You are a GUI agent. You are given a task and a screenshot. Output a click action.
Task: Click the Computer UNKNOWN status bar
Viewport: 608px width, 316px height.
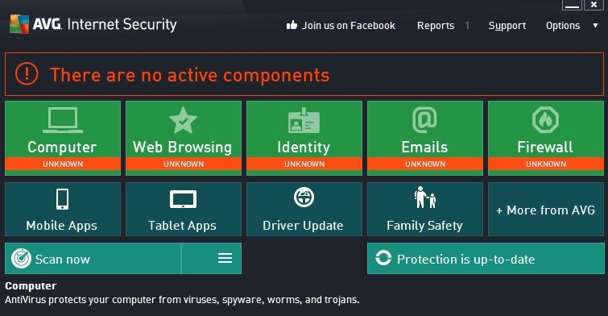[x=63, y=164]
